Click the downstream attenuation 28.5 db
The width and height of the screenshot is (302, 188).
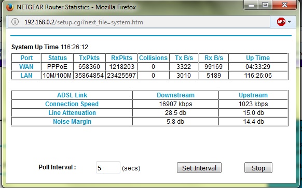click(175, 113)
